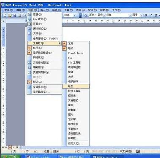Viewport: 160px width, 158px height.
Task: Open the 插入 (Insert) menu
Action: tap(44, 10)
